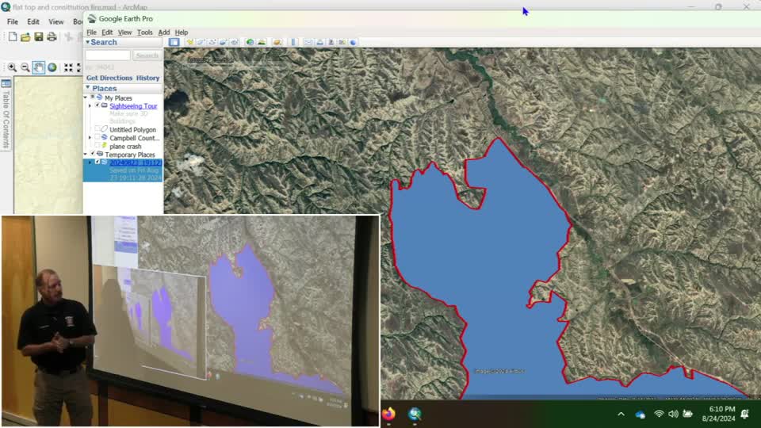Viewport: 761px width, 428px height.
Task: Click ArcMap Print icon
Action: (52, 37)
